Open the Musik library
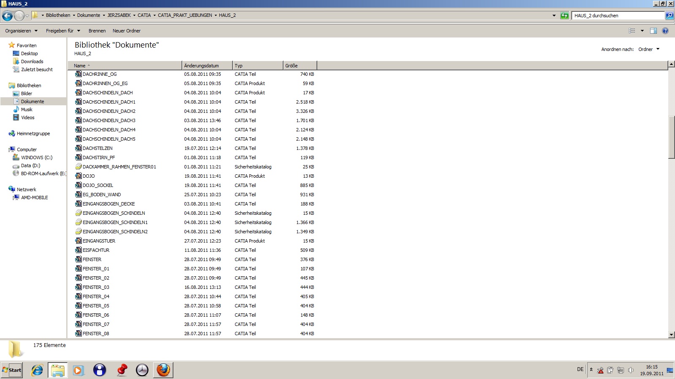 click(x=27, y=109)
